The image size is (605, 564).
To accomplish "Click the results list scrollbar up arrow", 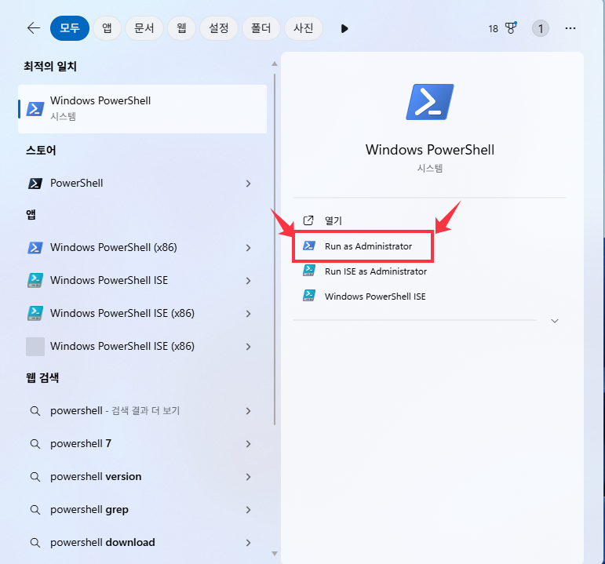I will click(x=275, y=64).
